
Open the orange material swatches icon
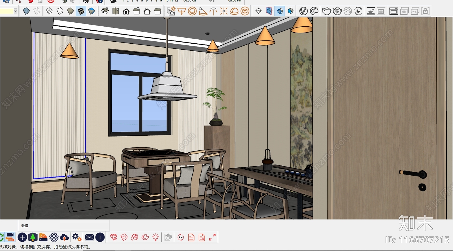tap(43, 237)
